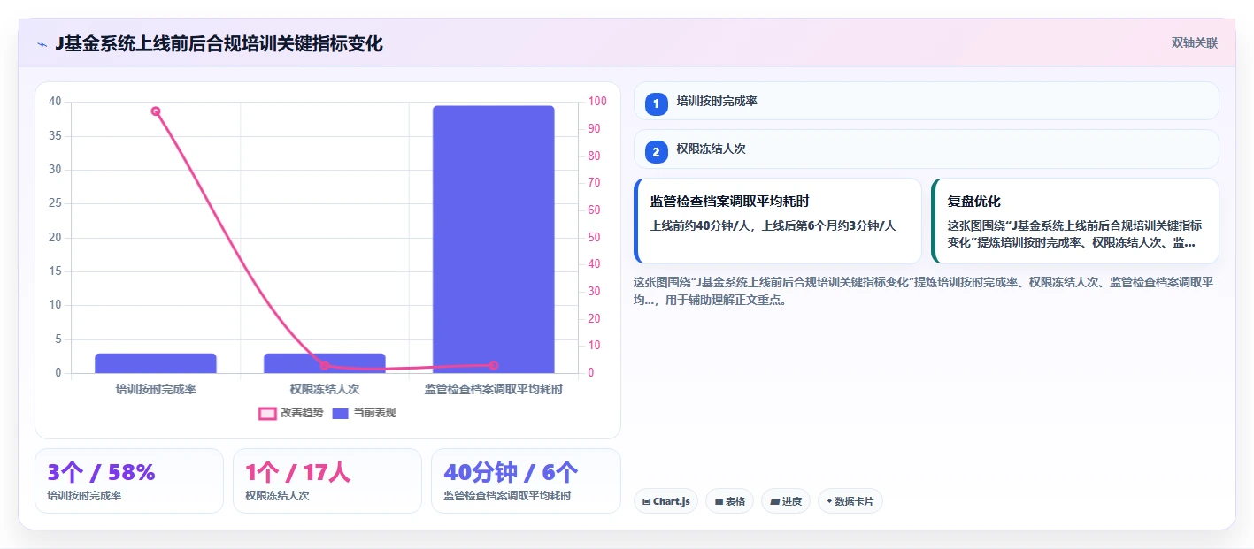Click the 权限冻结人次 bar in chart
The width and height of the screenshot is (1254, 549).
tap(325, 363)
